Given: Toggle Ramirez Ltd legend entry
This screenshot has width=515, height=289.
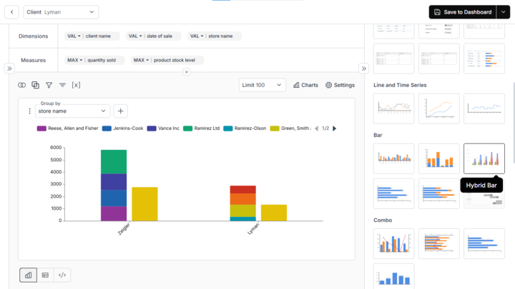Looking at the screenshot, I should [201, 128].
